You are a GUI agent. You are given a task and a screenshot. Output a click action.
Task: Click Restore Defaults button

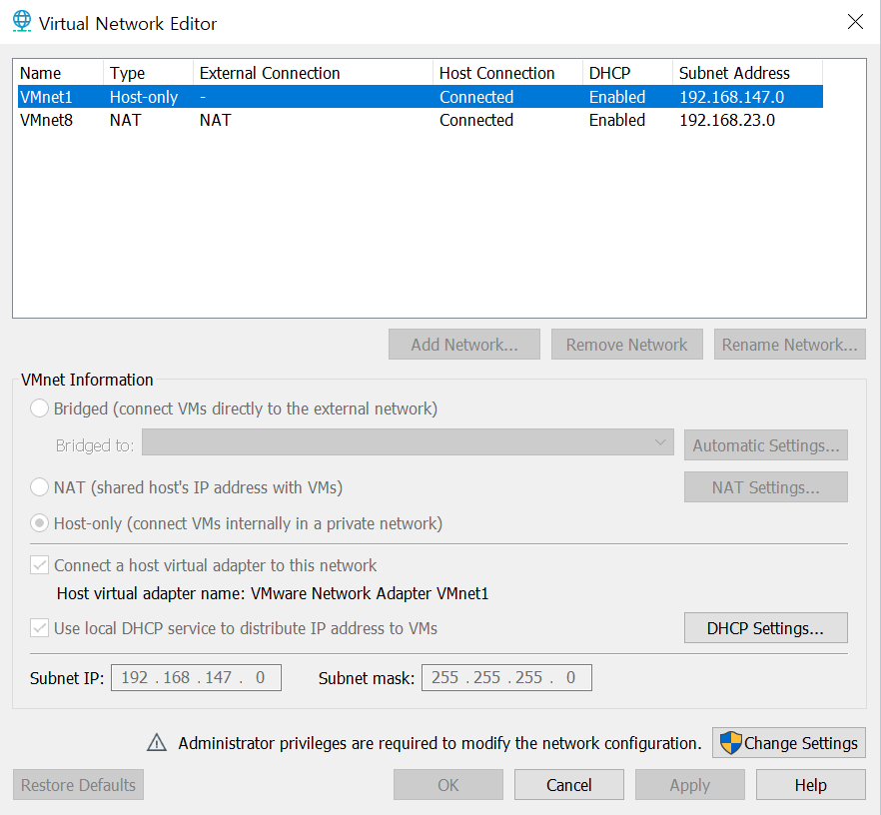(78, 785)
